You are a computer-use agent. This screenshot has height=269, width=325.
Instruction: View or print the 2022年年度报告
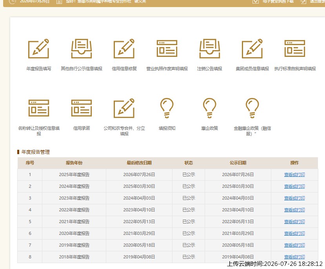tap(294, 210)
